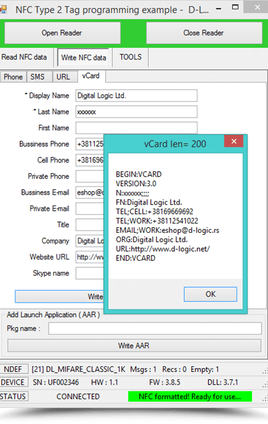Minimize the NFC programming window
This screenshot has width=268, height=424.
(219, 9)
